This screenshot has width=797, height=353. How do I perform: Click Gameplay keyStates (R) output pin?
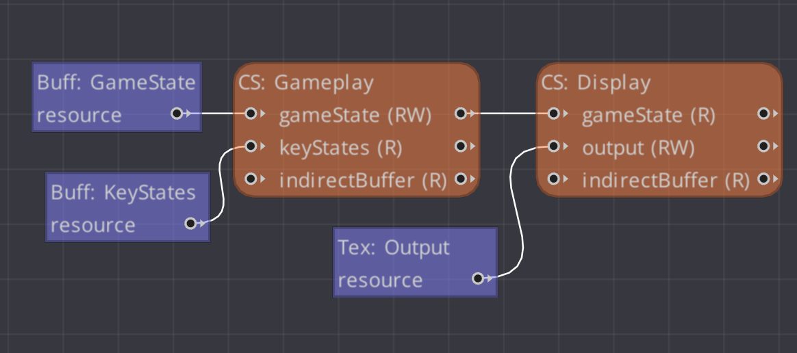click(460, 146)
